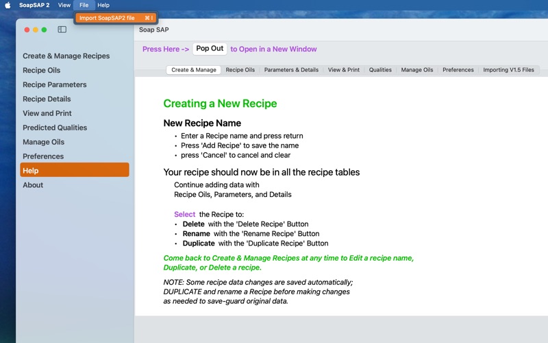This screenshot has width=548, height=343.
Task: Open the Apple menu
Action: [x=8, y=5]
